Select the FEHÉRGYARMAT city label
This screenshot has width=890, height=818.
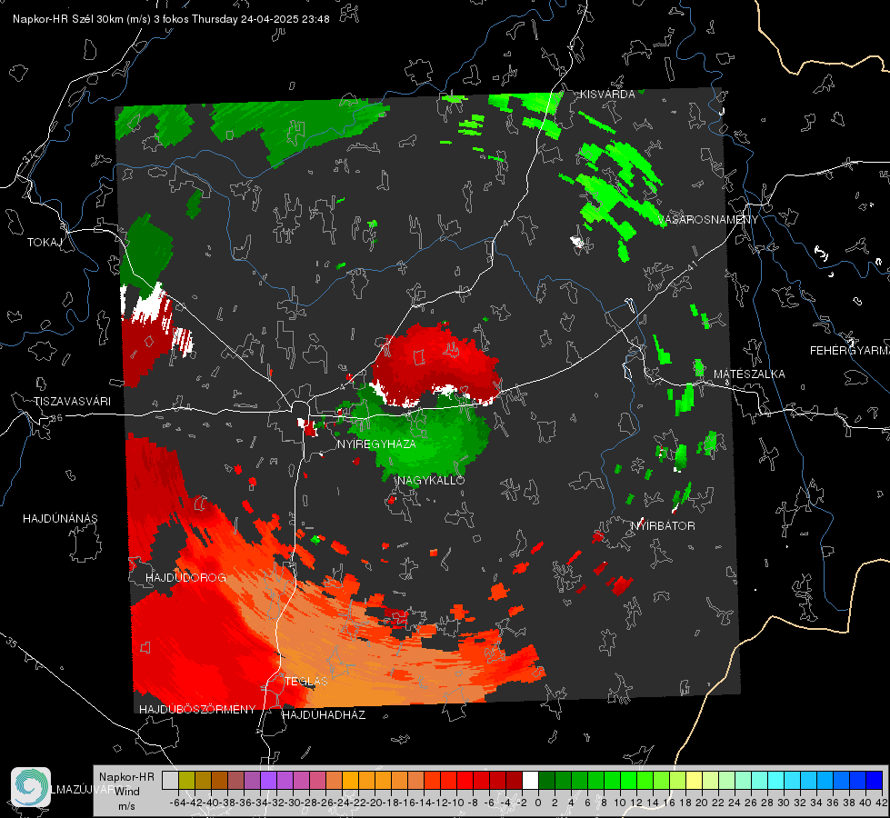click(850, 351)
